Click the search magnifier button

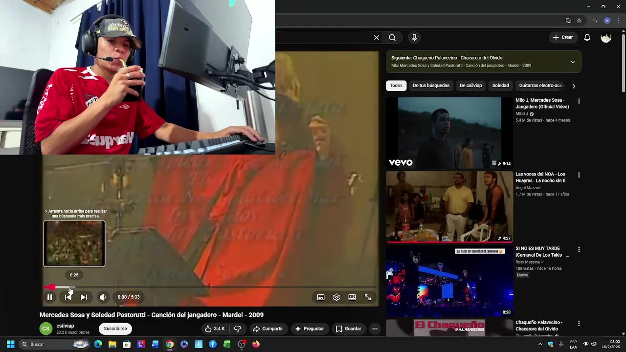tap(392, 37)
